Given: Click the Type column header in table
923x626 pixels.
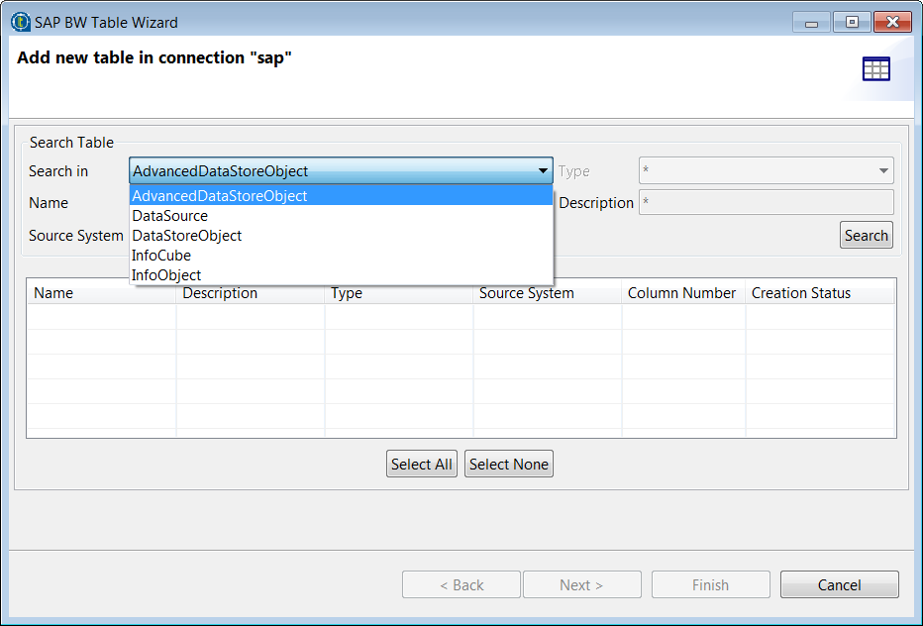Looking at the screenshot, I should point(347,293).
